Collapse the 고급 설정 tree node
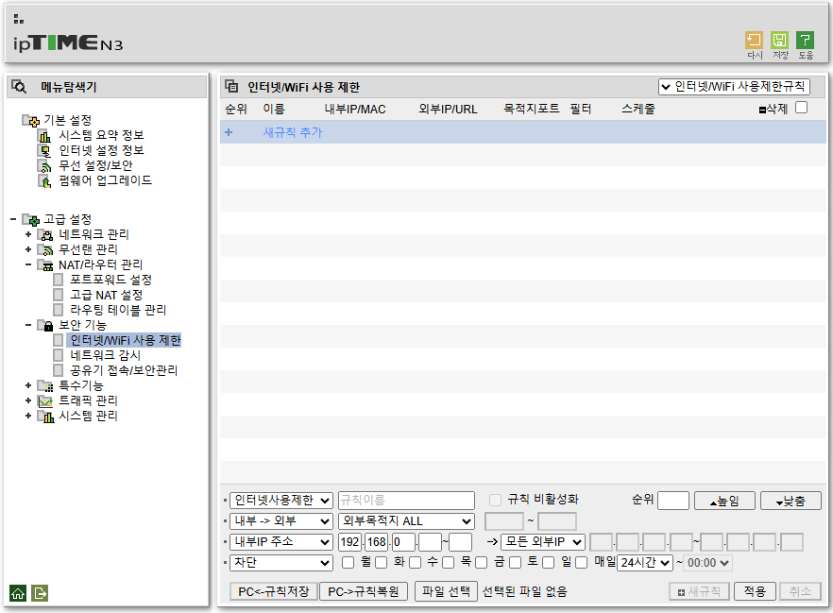This screenshot has width=833, height=613. (x=13, y=219)
